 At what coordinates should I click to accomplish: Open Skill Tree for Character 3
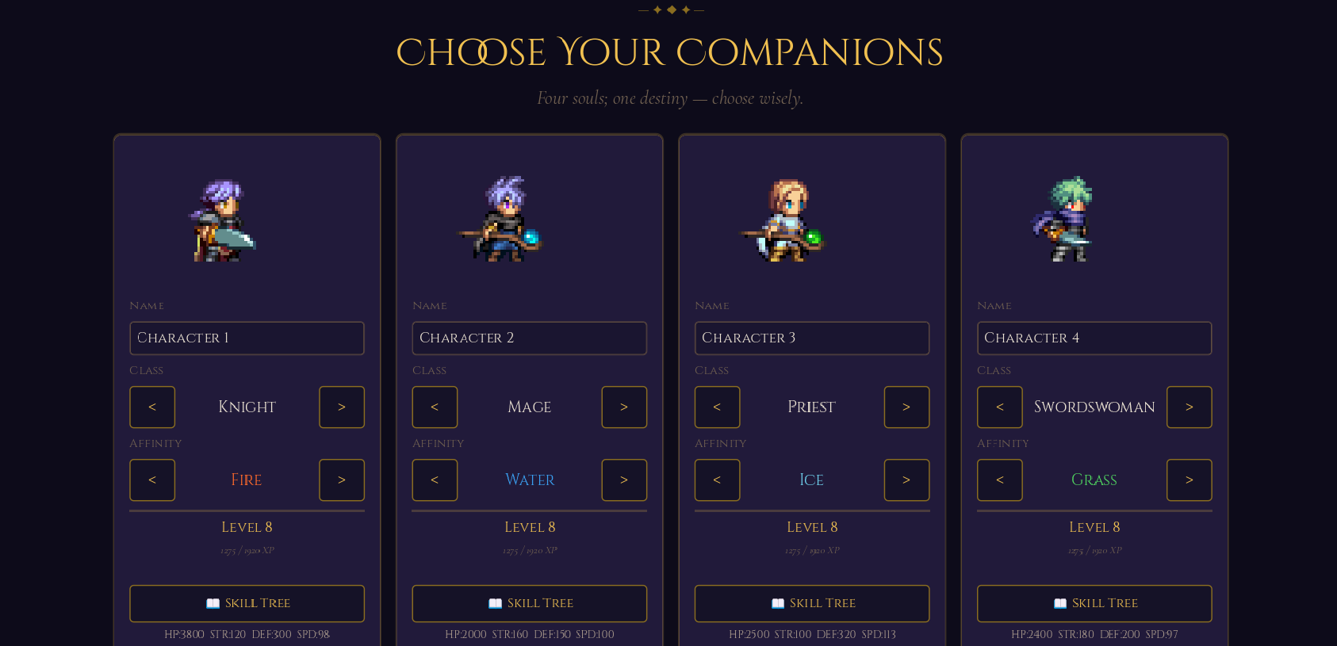tap(812, 603)
